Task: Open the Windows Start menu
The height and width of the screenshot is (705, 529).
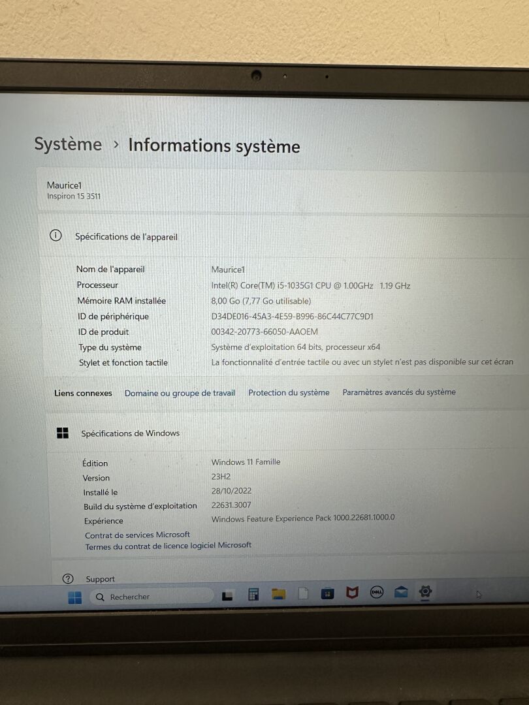Action: point(74,597)
